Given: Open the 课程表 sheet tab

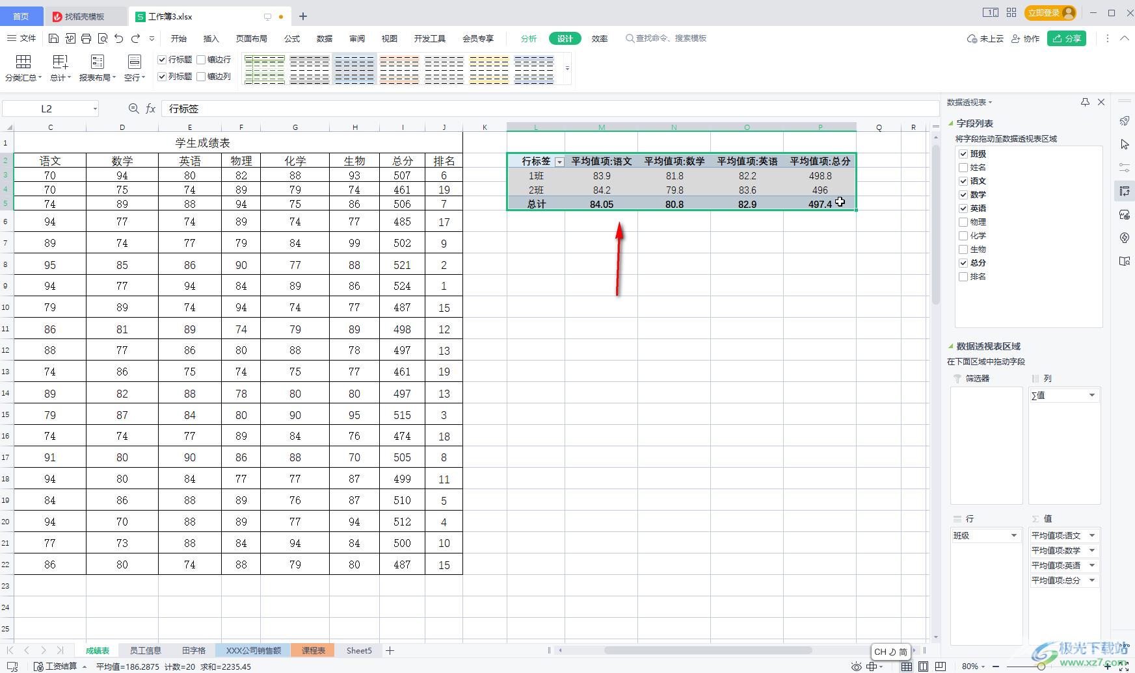Looking at the screenshot, I should pos(313,650).
